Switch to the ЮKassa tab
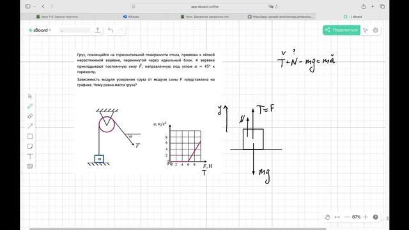Screen dimensions: 409x230 130,17
